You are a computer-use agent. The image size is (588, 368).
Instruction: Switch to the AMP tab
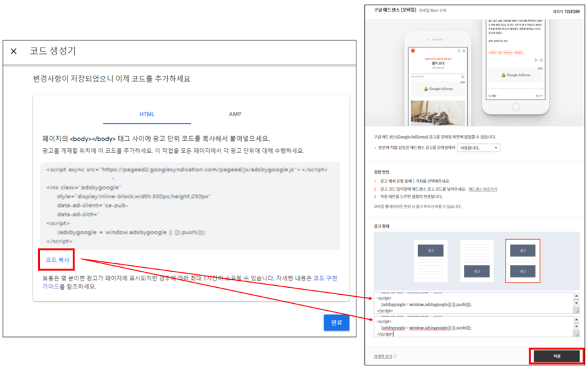pyautogui.click(x=235, y=114)
